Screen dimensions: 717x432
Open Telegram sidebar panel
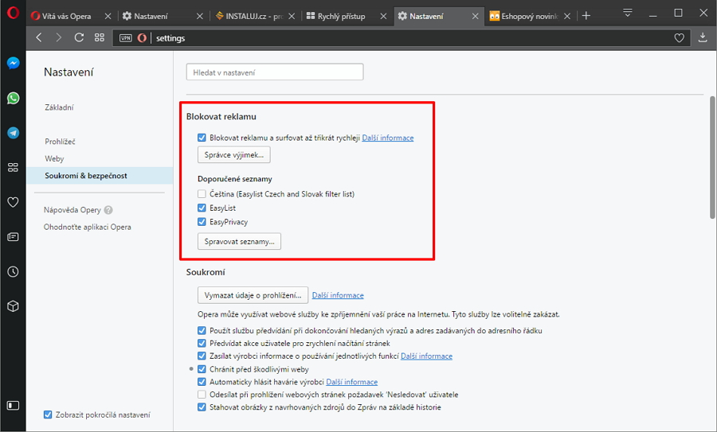pyautogui.click(x=13, y=133)
